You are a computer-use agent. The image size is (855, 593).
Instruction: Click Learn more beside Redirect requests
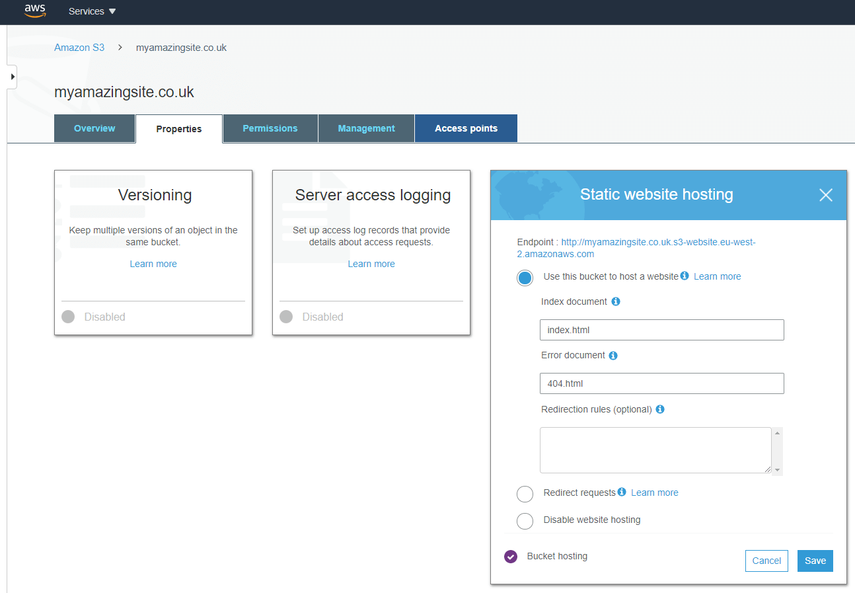pos(655,493)
